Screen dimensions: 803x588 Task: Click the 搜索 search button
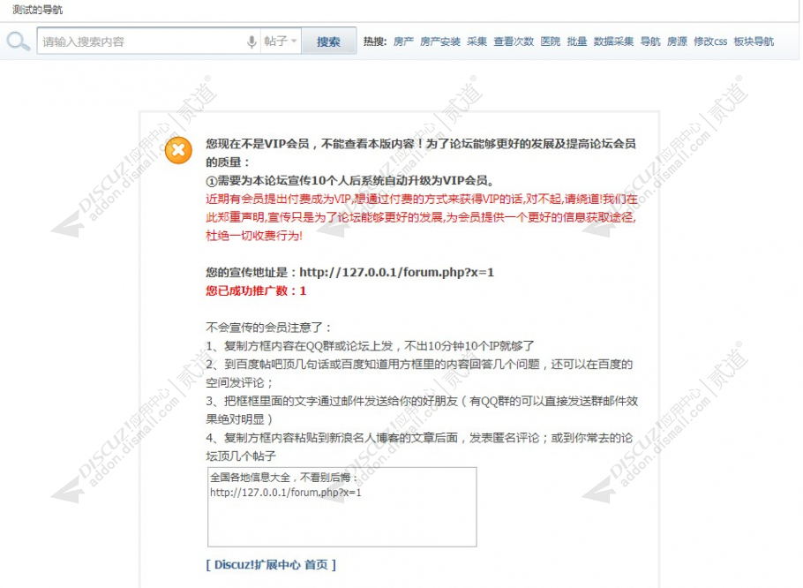tap(328, 41)
